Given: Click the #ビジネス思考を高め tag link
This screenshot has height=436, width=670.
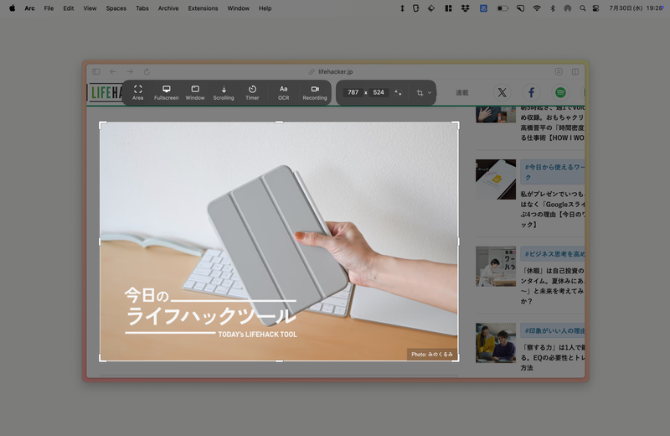Looking at the screenshot, I should 553,254.
